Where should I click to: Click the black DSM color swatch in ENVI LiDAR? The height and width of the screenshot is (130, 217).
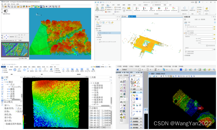coord(5,11)
